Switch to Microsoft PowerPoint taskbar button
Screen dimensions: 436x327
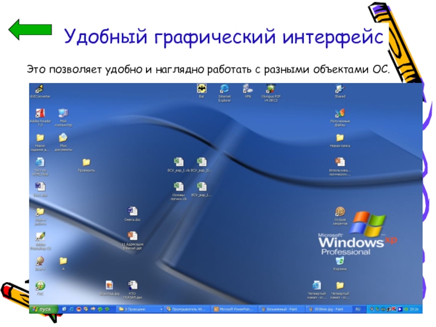[235, 309]
